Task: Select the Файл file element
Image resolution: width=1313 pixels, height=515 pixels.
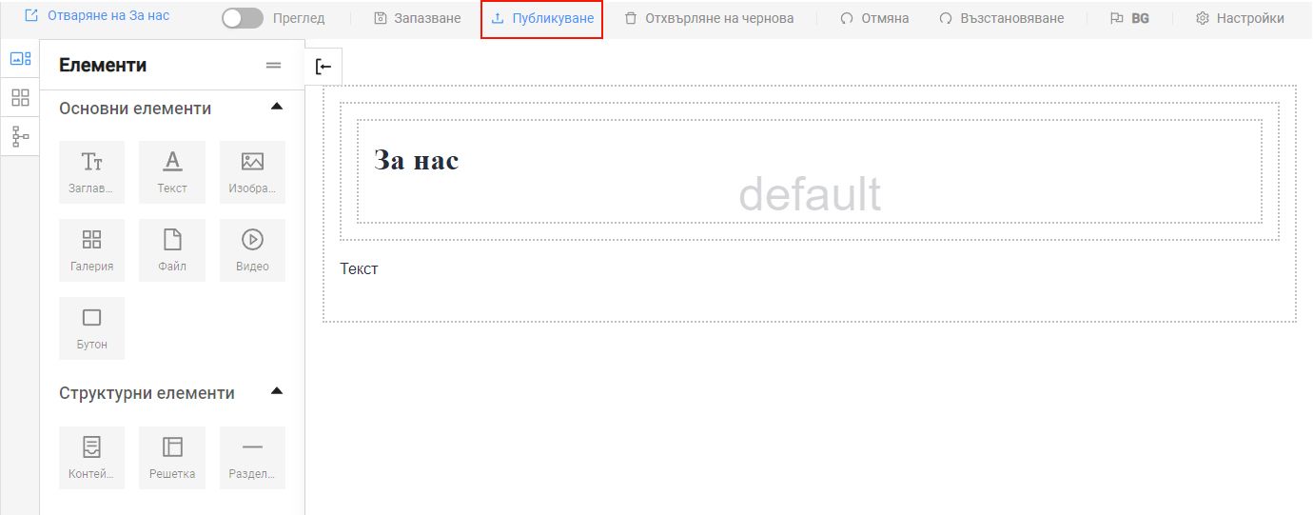Action: (x=172, y=250)
